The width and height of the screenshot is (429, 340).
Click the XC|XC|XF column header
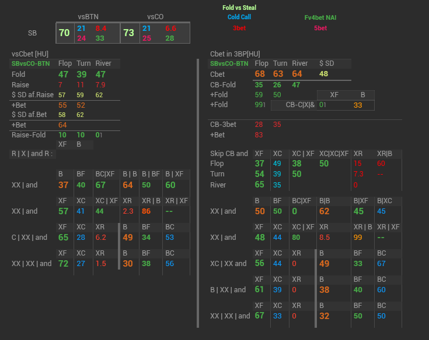[334, 154]
